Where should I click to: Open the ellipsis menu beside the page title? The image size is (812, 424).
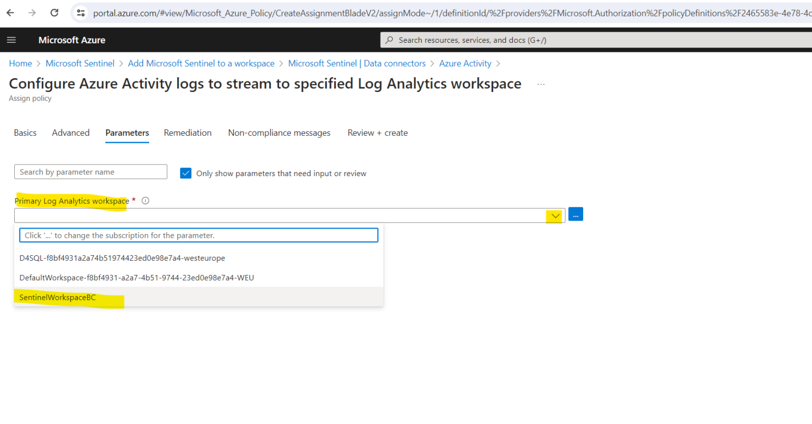pos(541,84)
